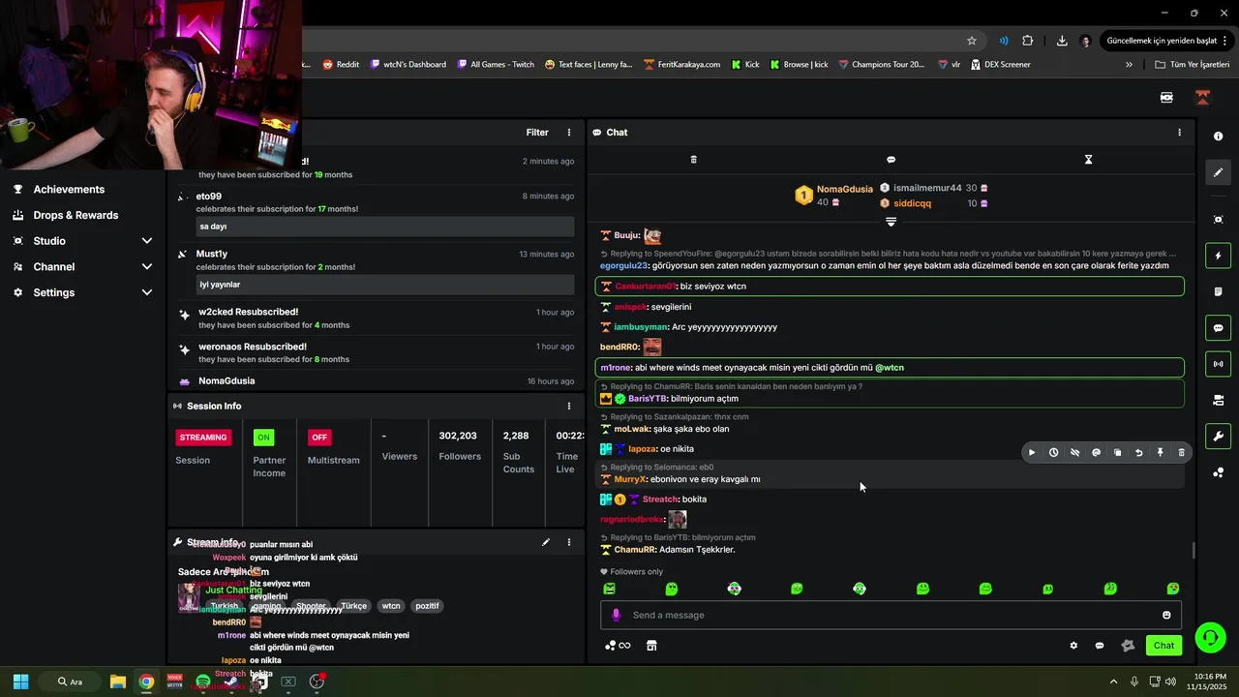
Task: Click the document notes icon in right sidebar
Action: [x=1218, y=291]
